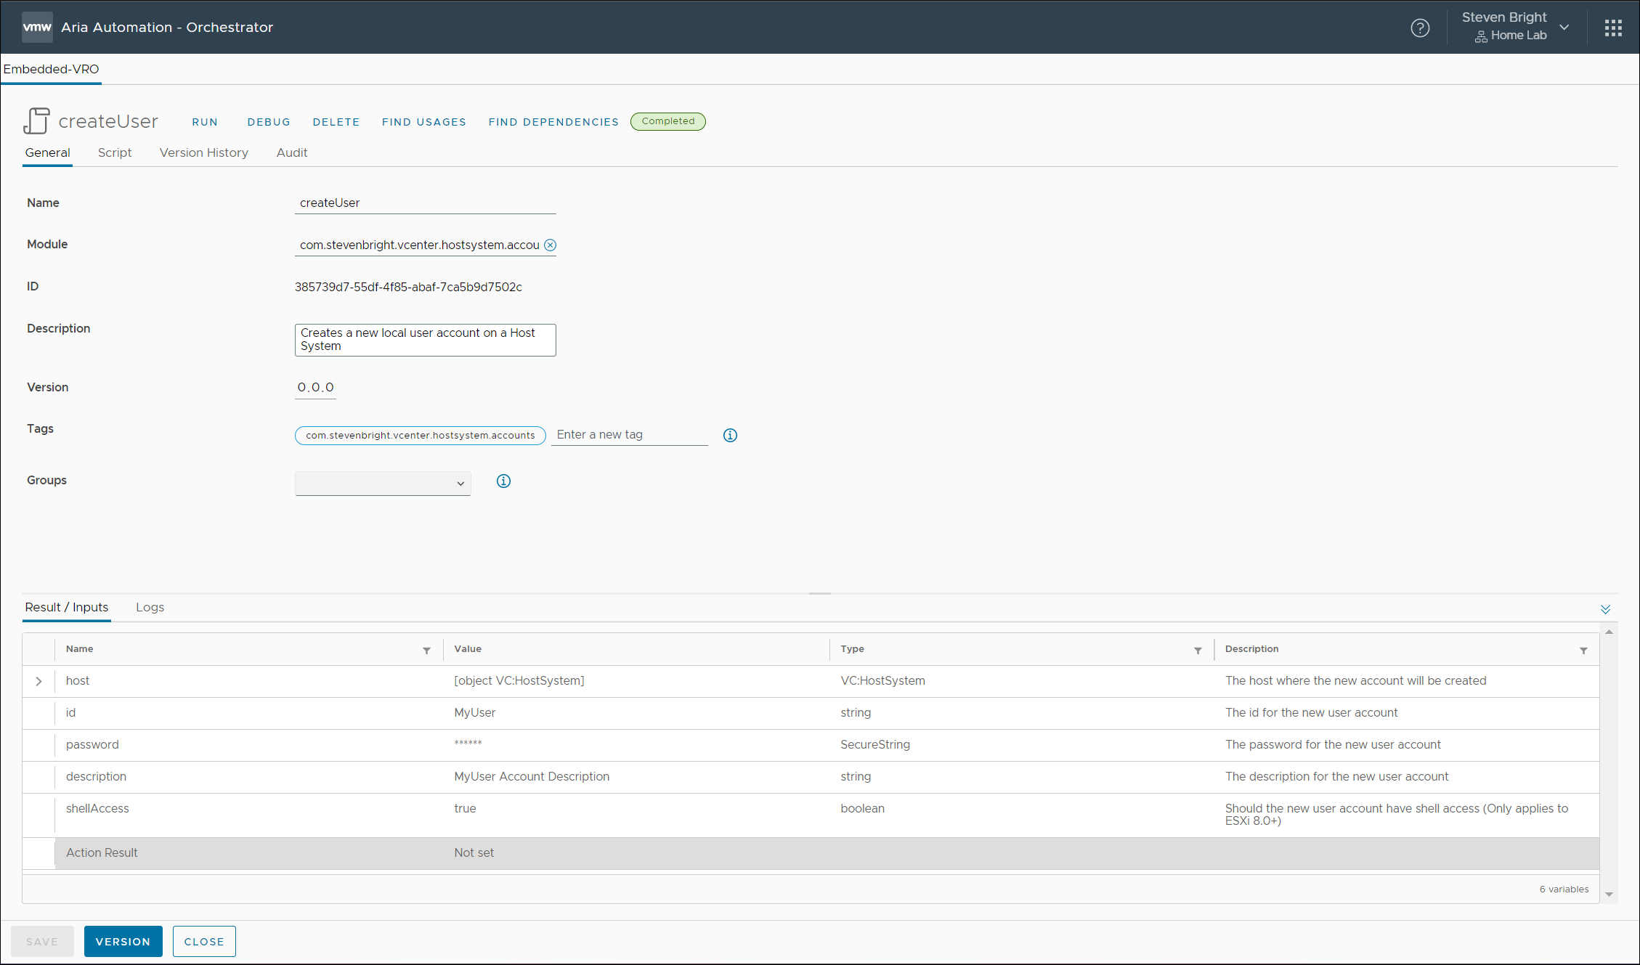Click the info icon next to Tags

click(730, 435)
